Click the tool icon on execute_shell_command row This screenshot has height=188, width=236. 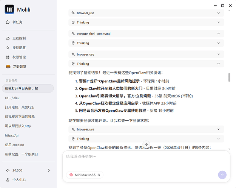click(73, 33)
